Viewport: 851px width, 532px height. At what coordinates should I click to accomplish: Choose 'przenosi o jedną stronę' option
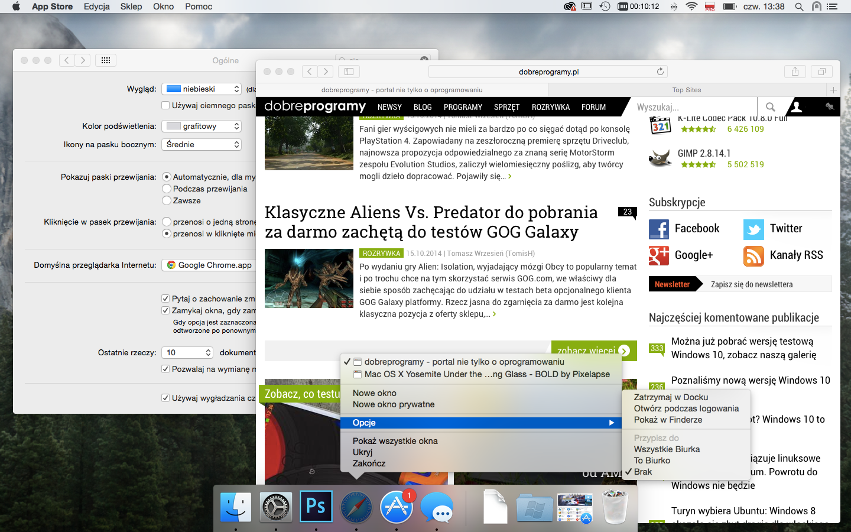point(167,222)
